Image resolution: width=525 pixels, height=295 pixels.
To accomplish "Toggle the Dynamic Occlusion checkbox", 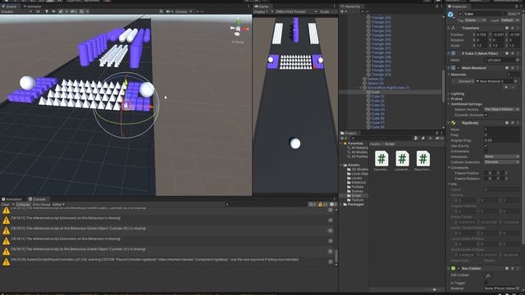I will [486, 115].
